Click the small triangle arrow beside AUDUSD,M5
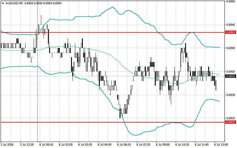This screenshot has width=237, height=148. 3,3
